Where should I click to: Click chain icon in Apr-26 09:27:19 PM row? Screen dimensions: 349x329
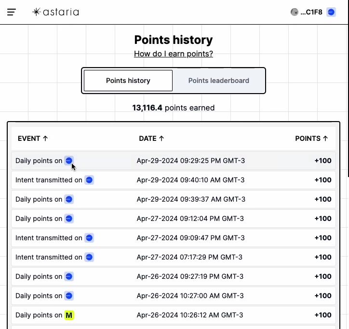[69, 276]
